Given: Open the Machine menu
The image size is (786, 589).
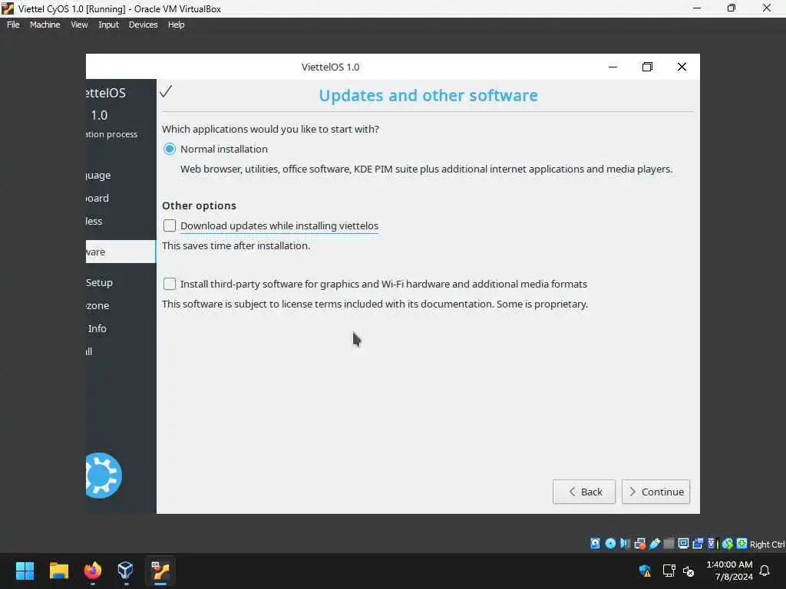Looking at the screenshot, I should [x=45, y=25].
